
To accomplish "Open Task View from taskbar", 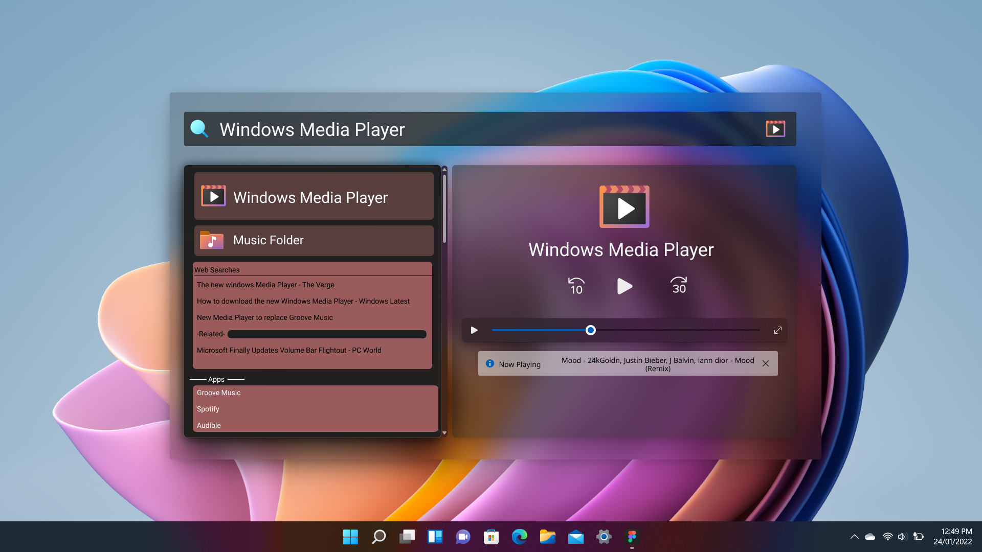I will pos(407,537).
